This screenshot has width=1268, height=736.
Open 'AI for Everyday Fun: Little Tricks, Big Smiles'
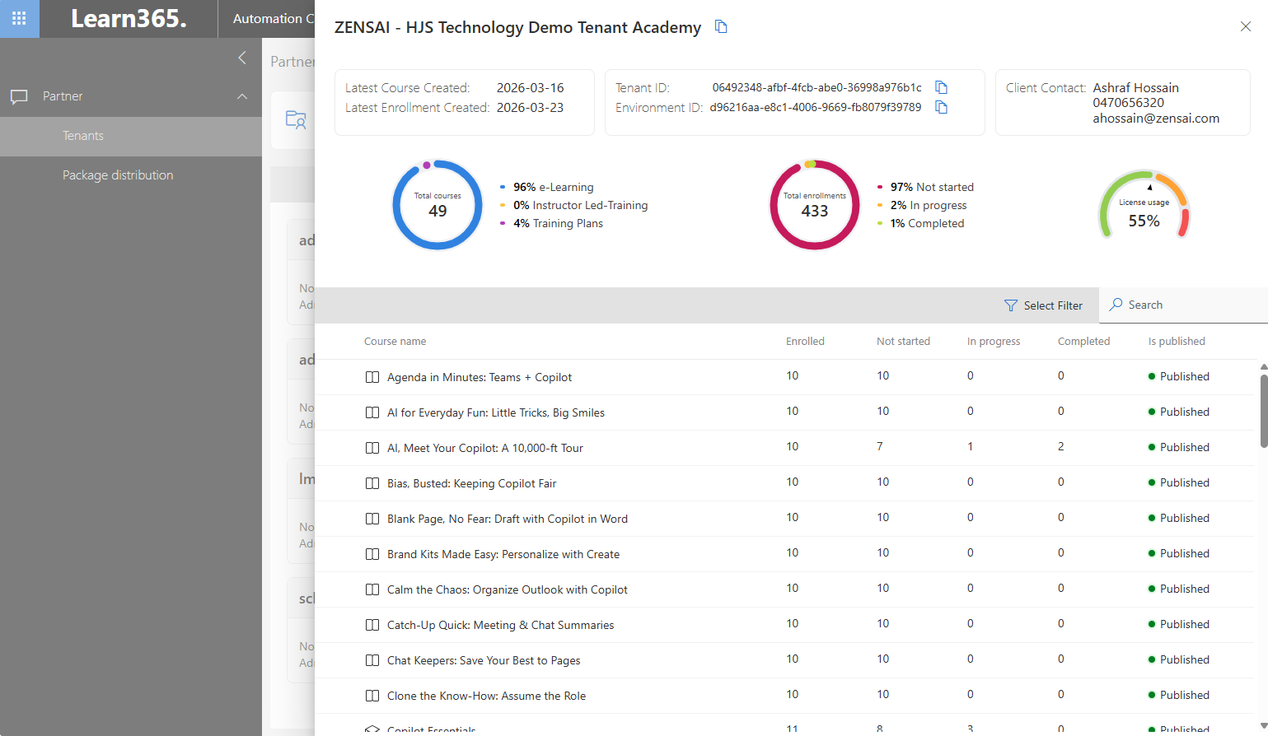[x=496, y=412]
